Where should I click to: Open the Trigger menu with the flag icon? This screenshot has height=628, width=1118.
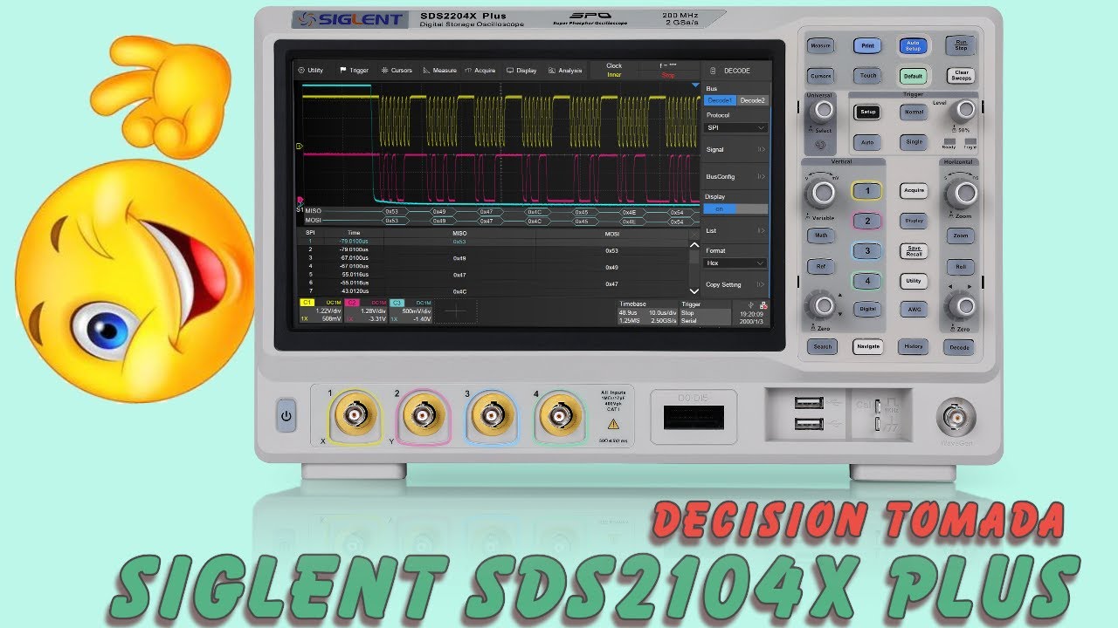[x=354, y=71]
